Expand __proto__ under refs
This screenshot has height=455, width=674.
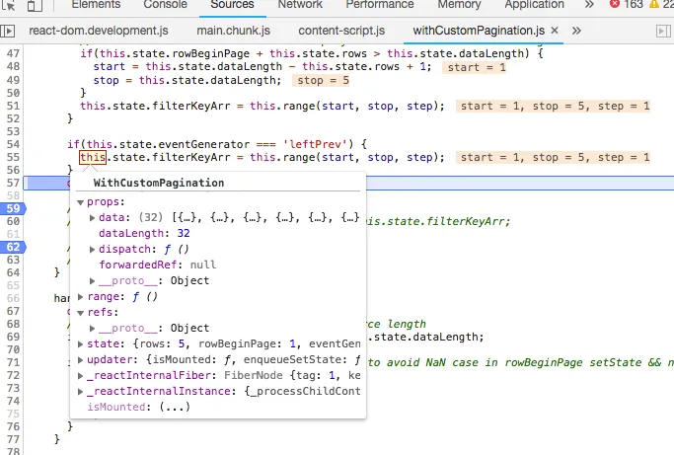(x=92, y=328)
